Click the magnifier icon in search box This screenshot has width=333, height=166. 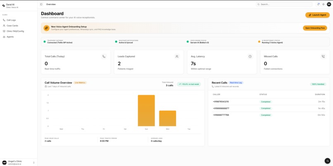pos(259,4)
